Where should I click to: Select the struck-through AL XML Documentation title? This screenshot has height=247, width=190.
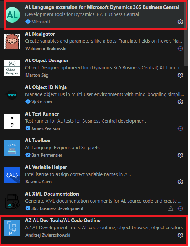pyautogui.click(x=52, y=194)
